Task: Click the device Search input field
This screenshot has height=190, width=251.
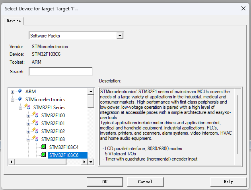Action: point(60,72)
